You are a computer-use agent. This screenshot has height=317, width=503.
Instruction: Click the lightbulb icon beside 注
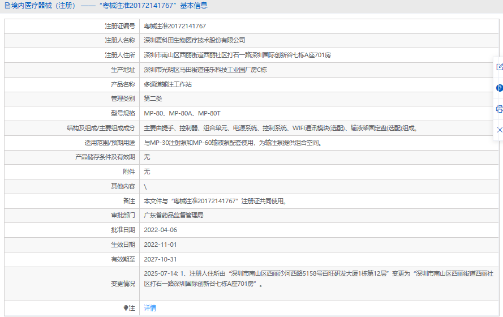(126, 308)
